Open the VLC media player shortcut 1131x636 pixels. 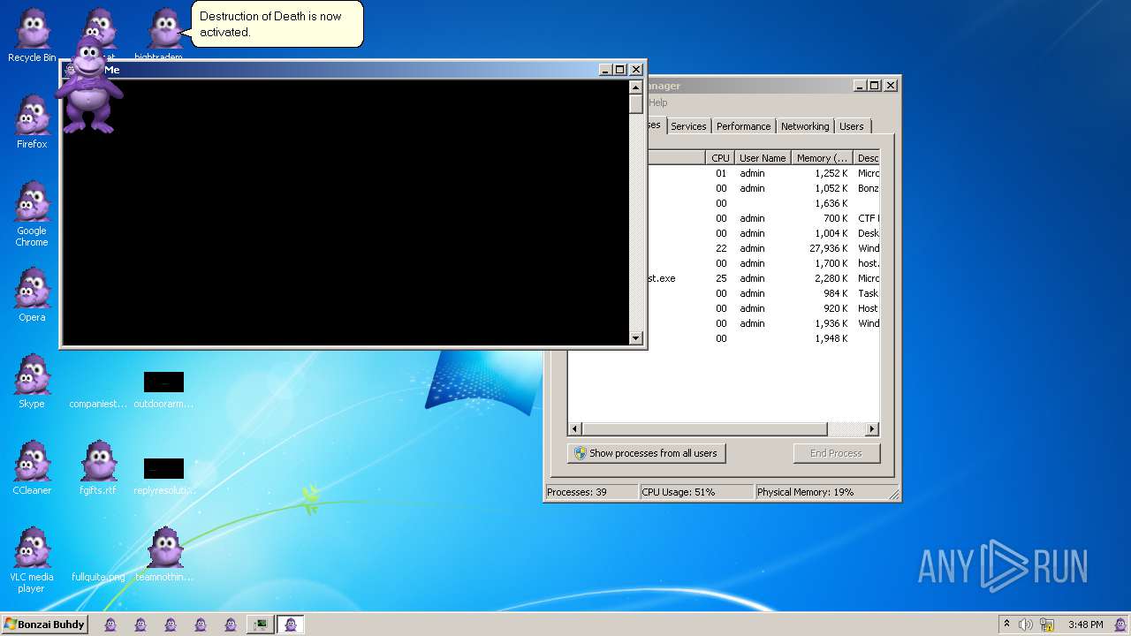tap(32, 560)
